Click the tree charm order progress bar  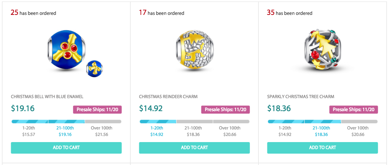[x=322, y=121]
